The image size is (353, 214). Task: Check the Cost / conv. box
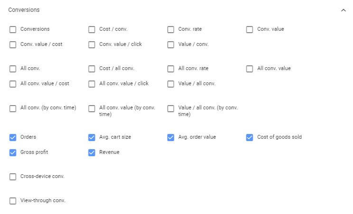click(x=92, y=29)
